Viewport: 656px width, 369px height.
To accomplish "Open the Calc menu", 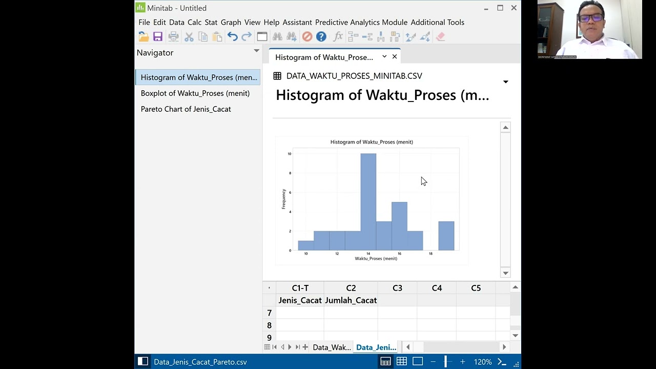I will click(x=194, y=23).
